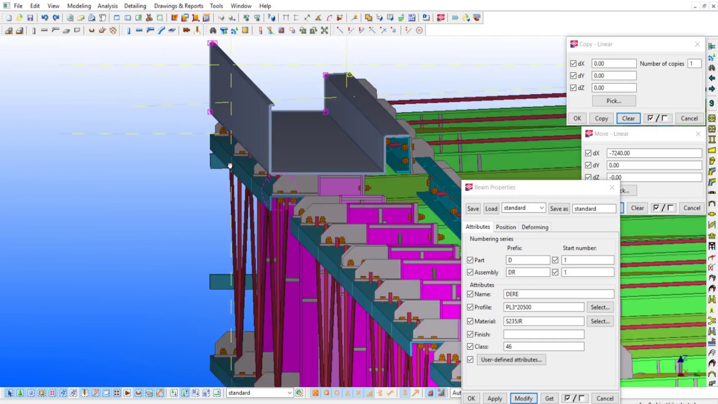Open the standard selection filter dropdown
The height and width of the screenshot is (404, 718).
click(260, 393)
